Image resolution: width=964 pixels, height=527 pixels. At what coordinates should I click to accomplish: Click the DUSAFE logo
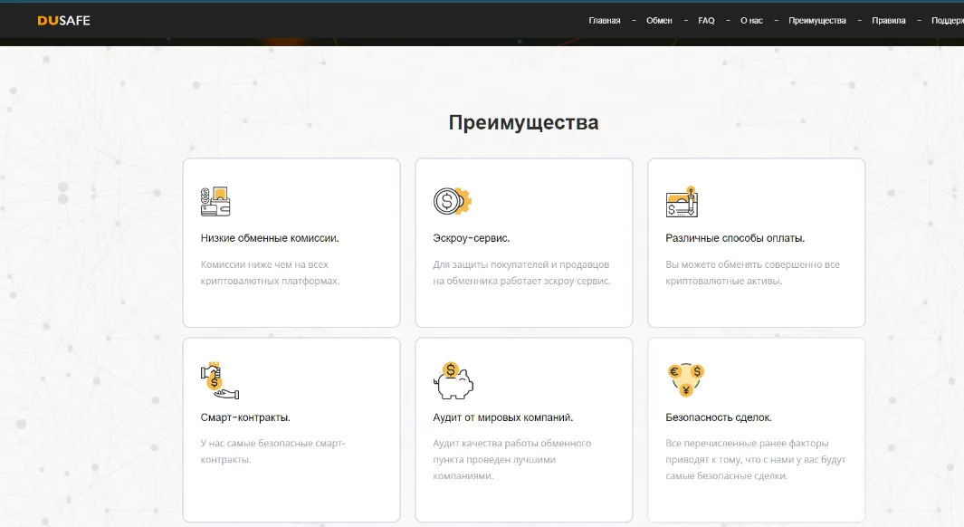pyautogui.click(x=63, y=20)
